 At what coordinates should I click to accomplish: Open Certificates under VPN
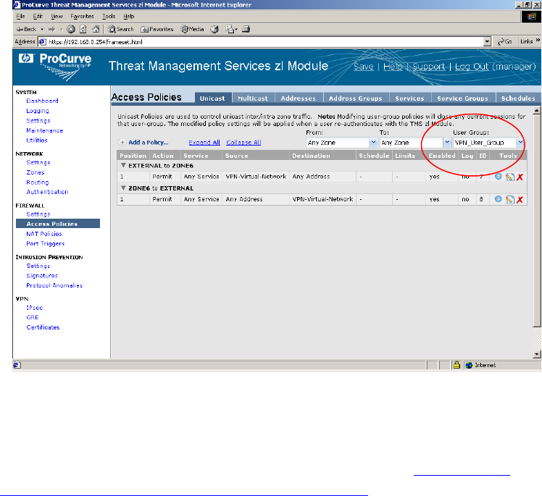pyautogui.click(x=43, y=327)
